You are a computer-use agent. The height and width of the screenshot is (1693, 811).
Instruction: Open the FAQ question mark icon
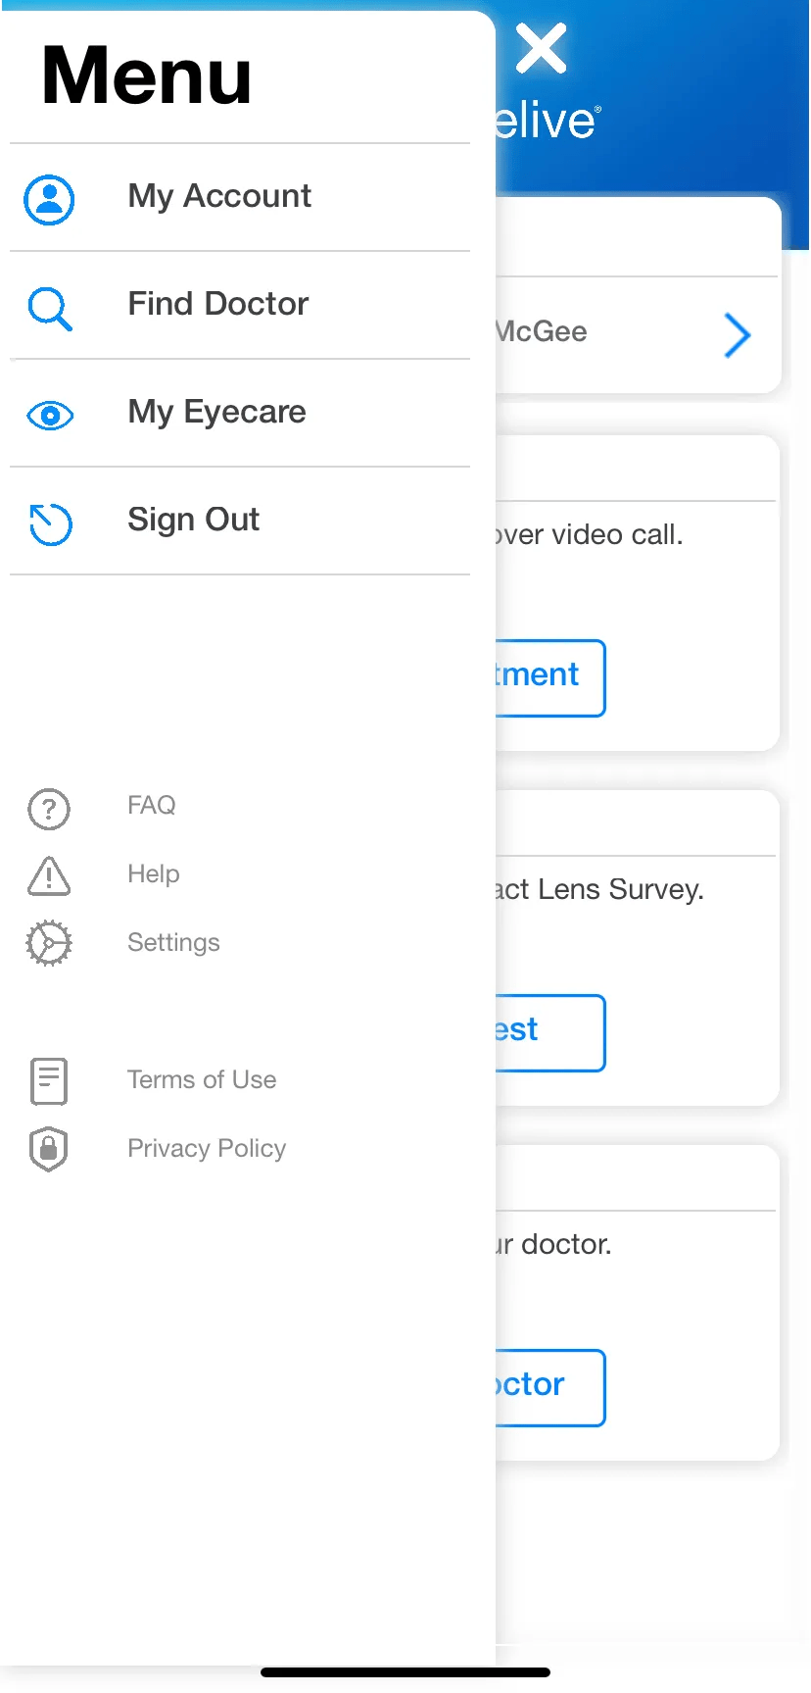click(x=48, y=809)
